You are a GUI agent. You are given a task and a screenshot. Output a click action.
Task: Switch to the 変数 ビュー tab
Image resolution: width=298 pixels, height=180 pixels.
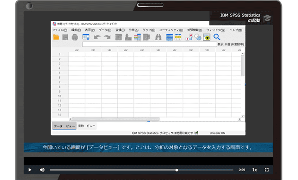(87, 126)
